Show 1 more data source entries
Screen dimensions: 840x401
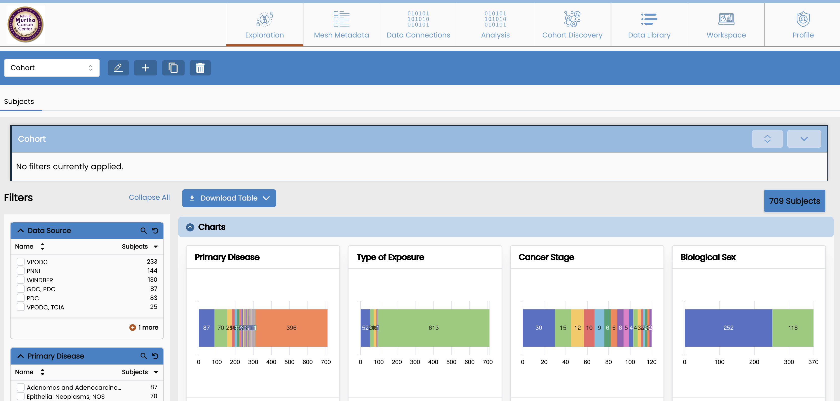pos(144,327)
